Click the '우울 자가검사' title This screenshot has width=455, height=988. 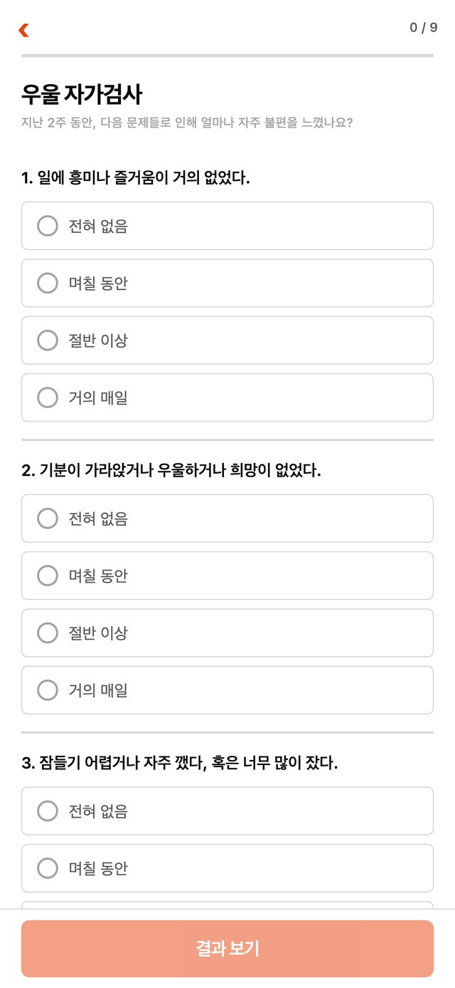point(82,94)
